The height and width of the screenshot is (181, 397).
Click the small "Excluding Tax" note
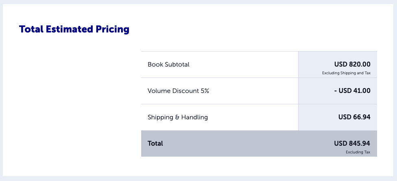358,152
